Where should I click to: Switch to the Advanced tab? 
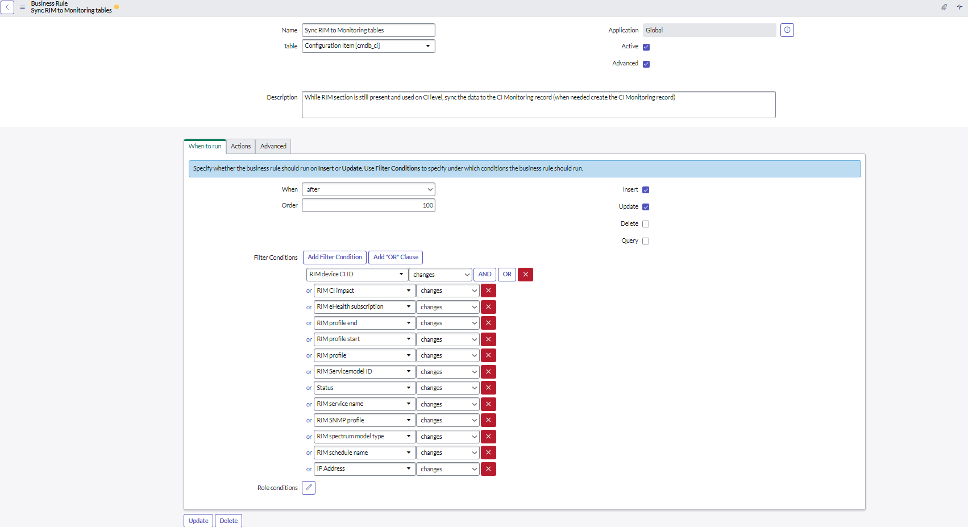tap(273, 147)
